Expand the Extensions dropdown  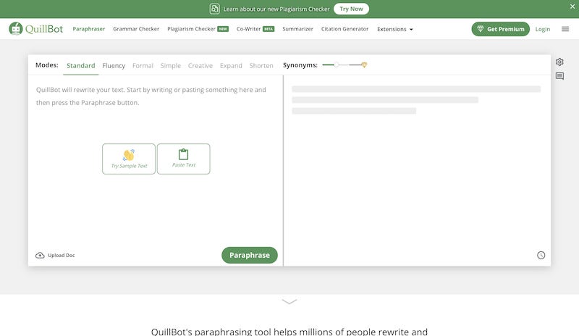pos(394,29)
